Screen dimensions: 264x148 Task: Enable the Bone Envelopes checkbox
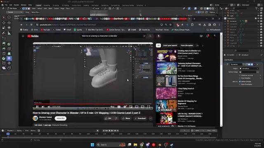(240, 84)
